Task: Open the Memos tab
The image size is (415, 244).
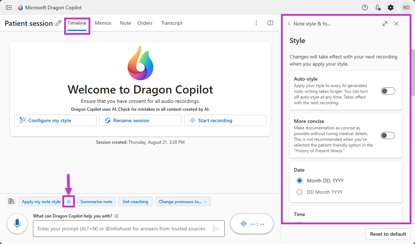Action: point(103,23)
